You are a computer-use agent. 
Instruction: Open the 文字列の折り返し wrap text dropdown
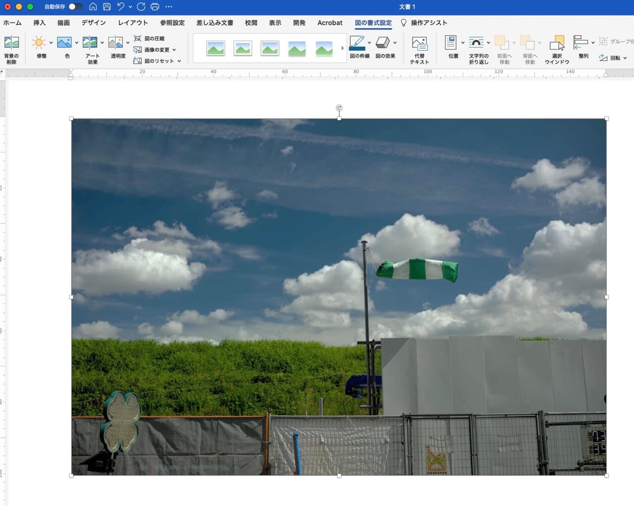click(x=488, y=43)
